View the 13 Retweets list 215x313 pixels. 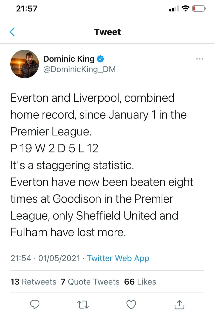33,282
